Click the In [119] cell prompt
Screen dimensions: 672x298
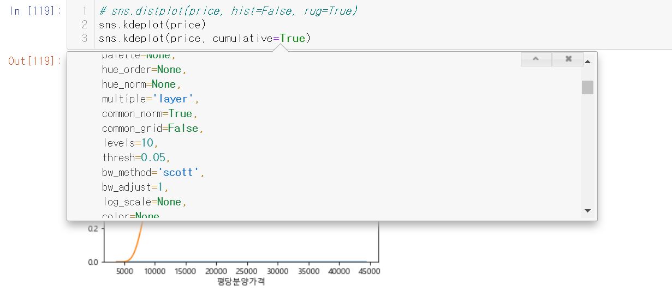(x=35, y=11)
